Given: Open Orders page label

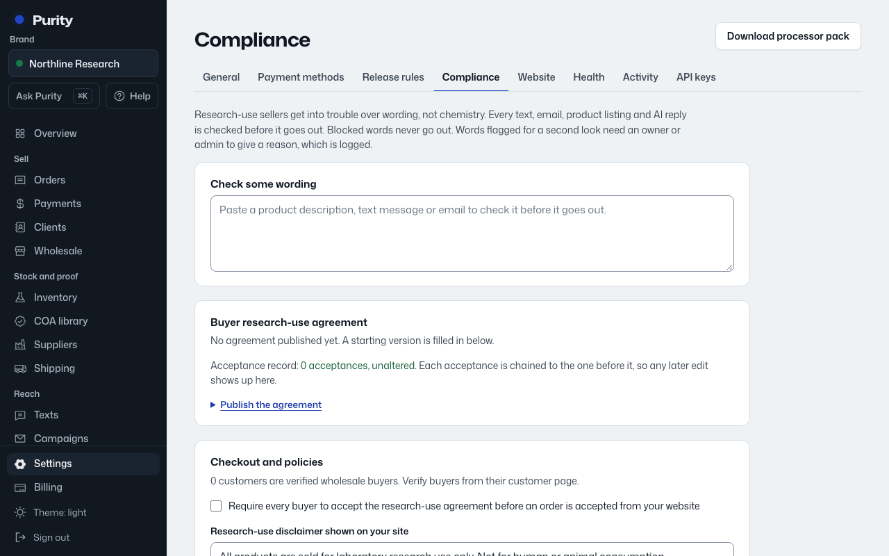Looking at the screenshot, I should (50, 180).
